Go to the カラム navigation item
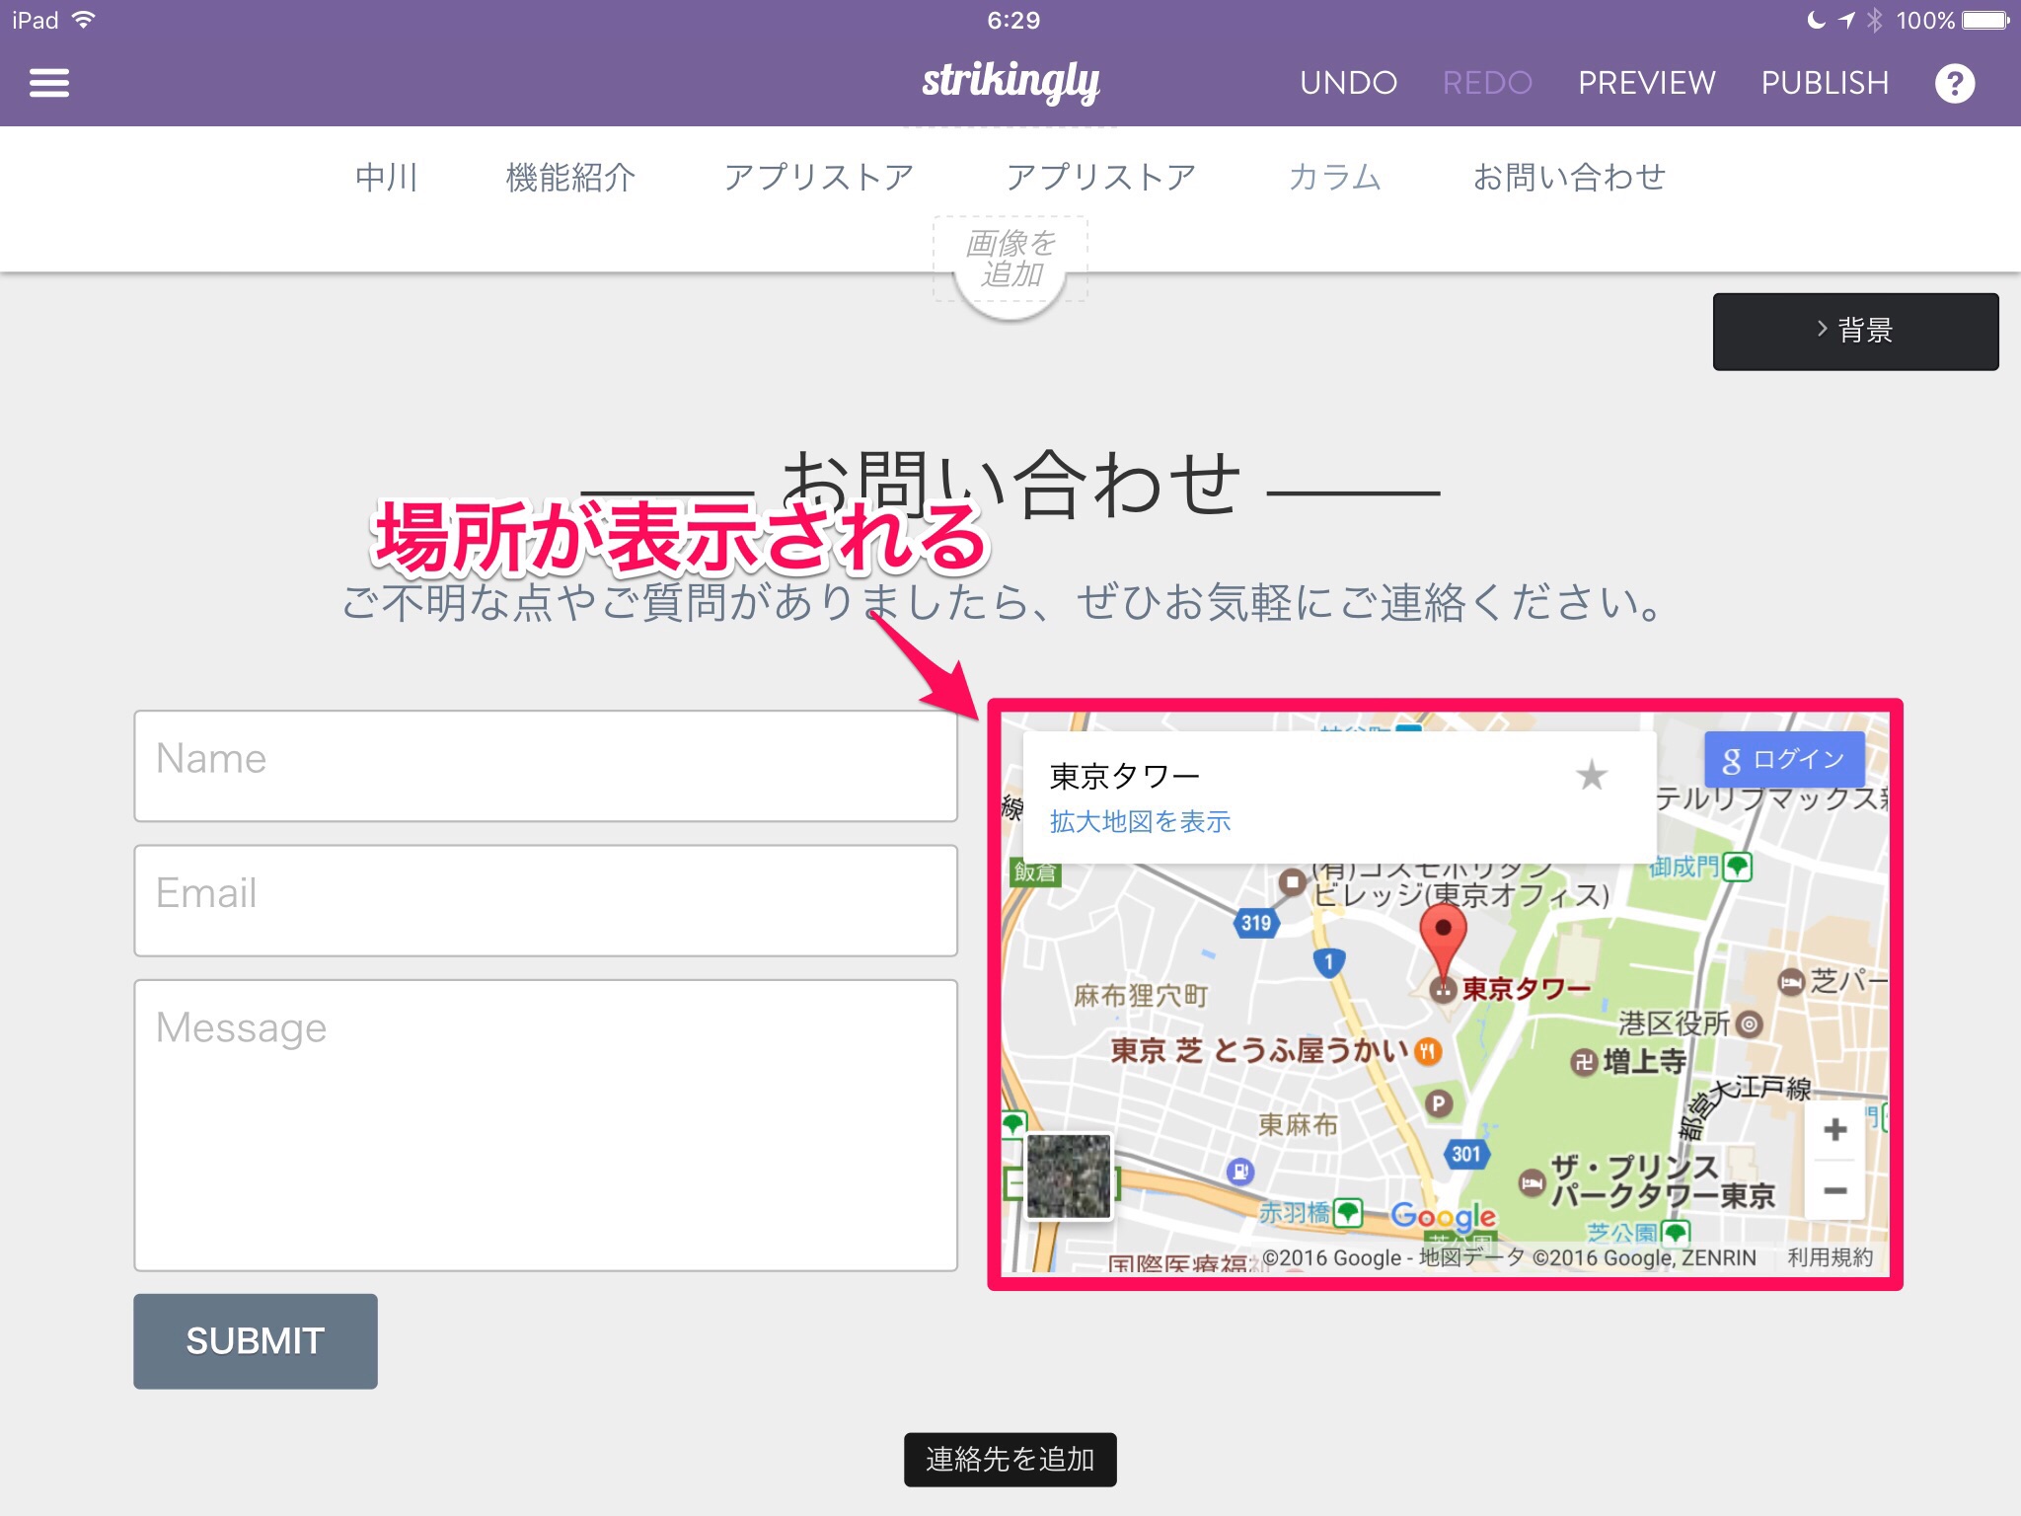This screenshot has width=2021, height=1516. click(1334, 178)
